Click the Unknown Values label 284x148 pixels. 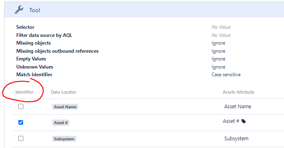tap(35, 67)
